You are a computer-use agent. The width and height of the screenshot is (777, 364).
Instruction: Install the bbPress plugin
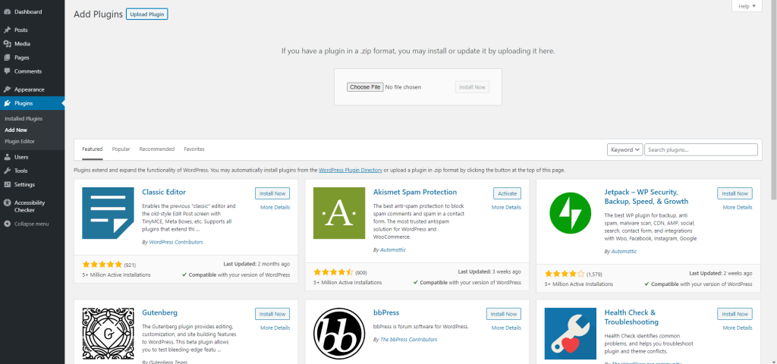point(504,314)
